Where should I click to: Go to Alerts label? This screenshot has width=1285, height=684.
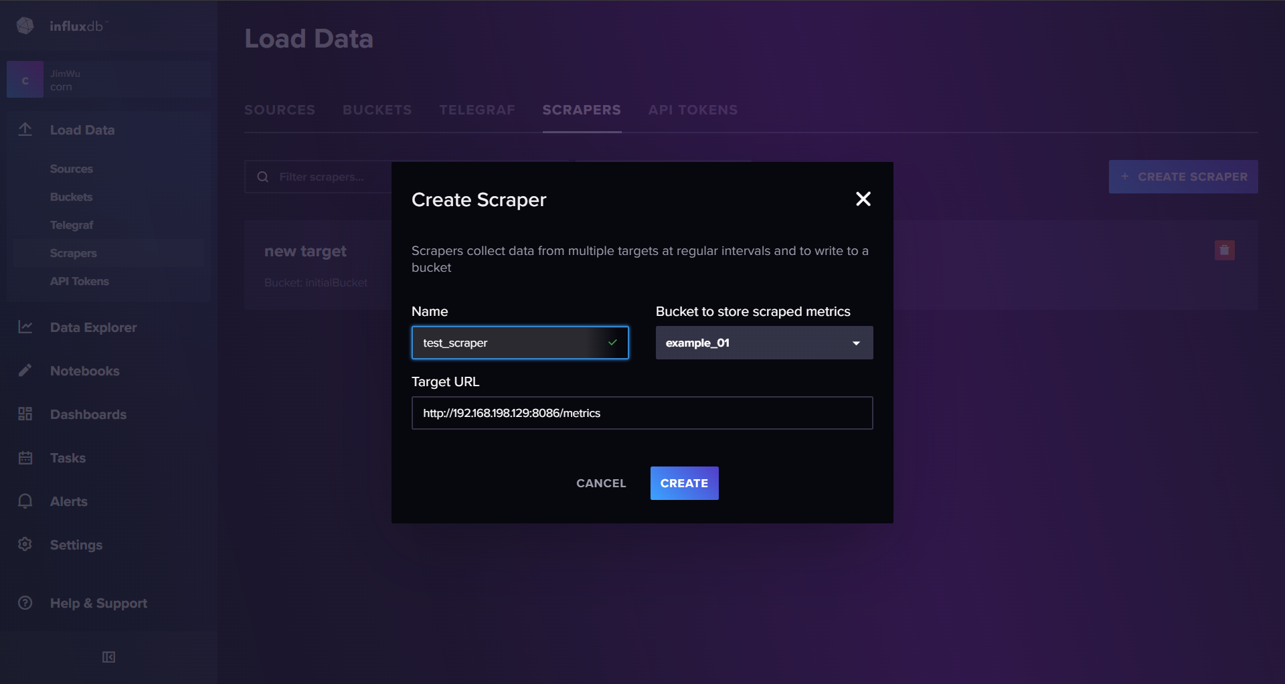(x=69, y=501)
